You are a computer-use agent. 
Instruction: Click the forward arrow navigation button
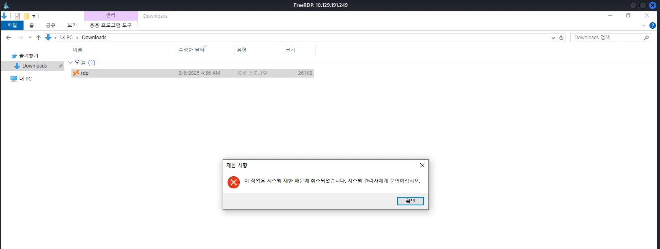21,38
